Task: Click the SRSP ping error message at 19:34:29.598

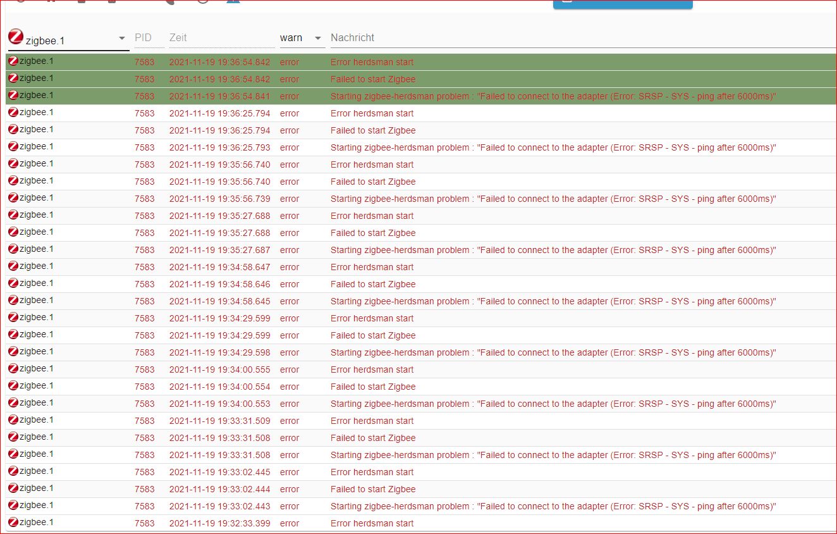Action: (553, 352)
